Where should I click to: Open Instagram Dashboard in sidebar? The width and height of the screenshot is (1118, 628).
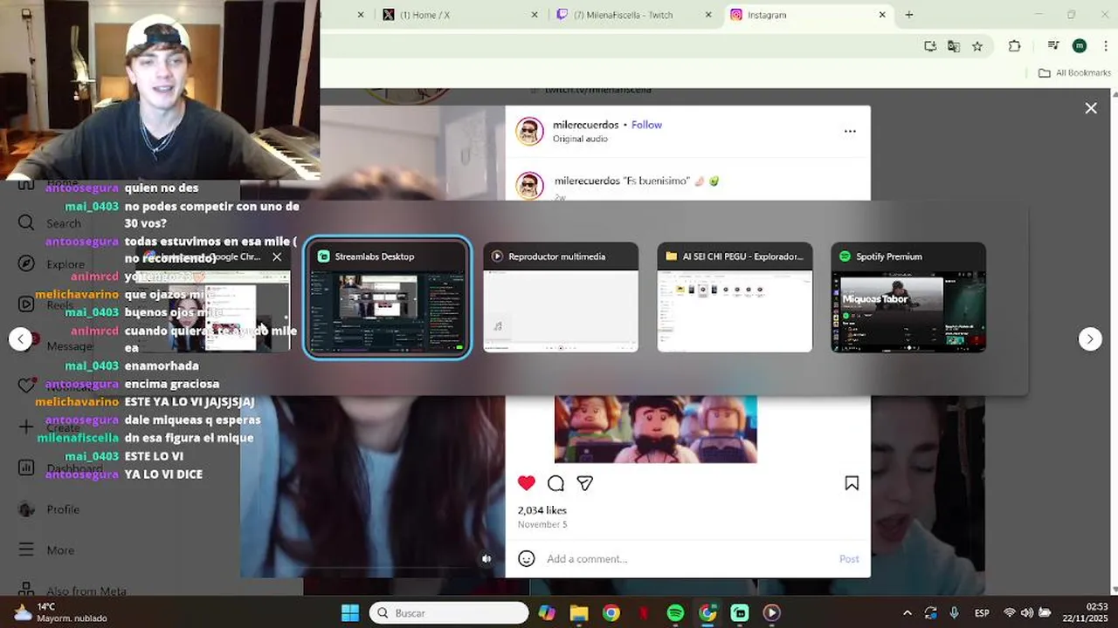tap(61, 468)
